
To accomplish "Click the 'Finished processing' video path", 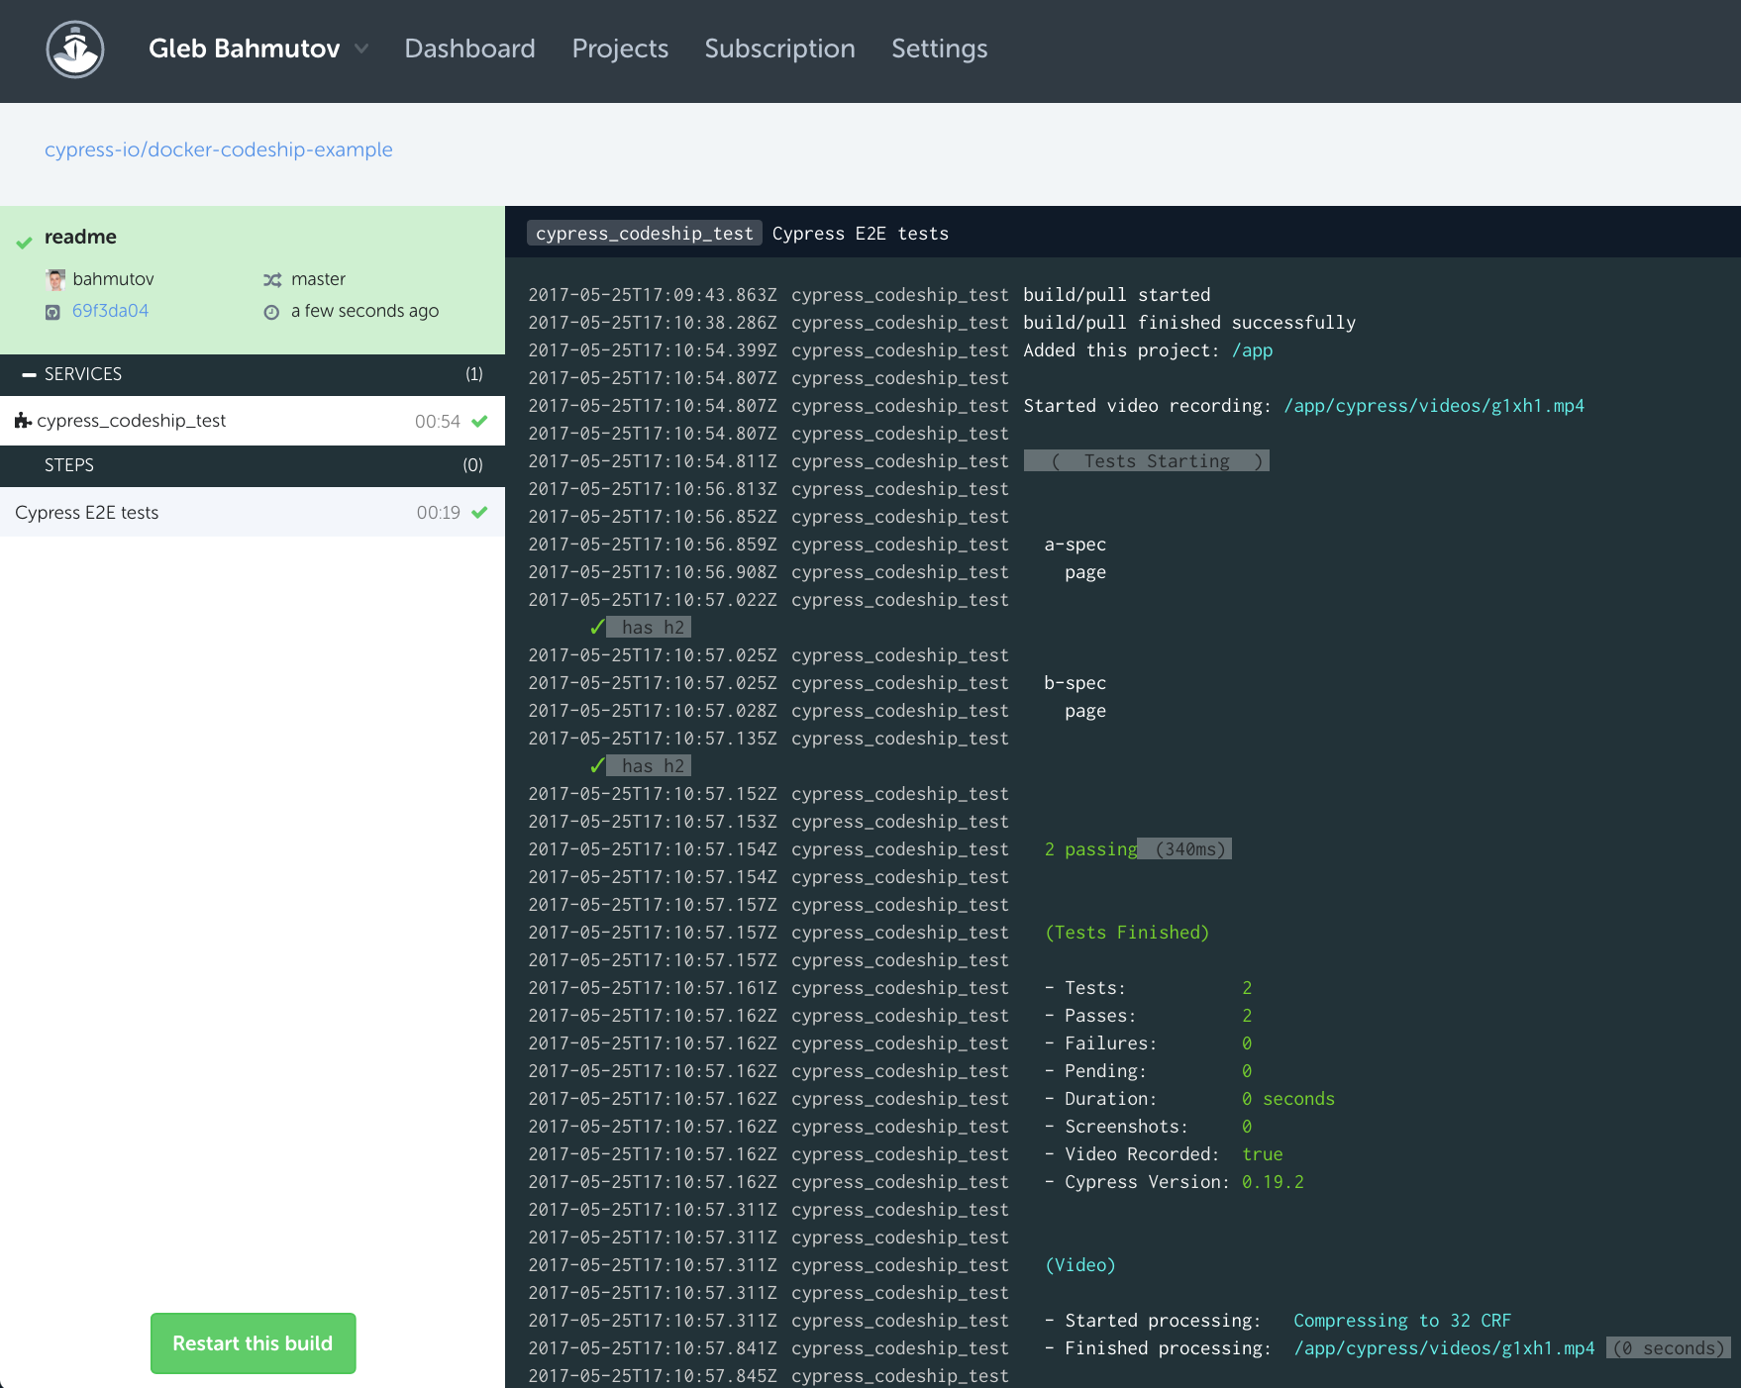I will click(x=1444, y=1348).
